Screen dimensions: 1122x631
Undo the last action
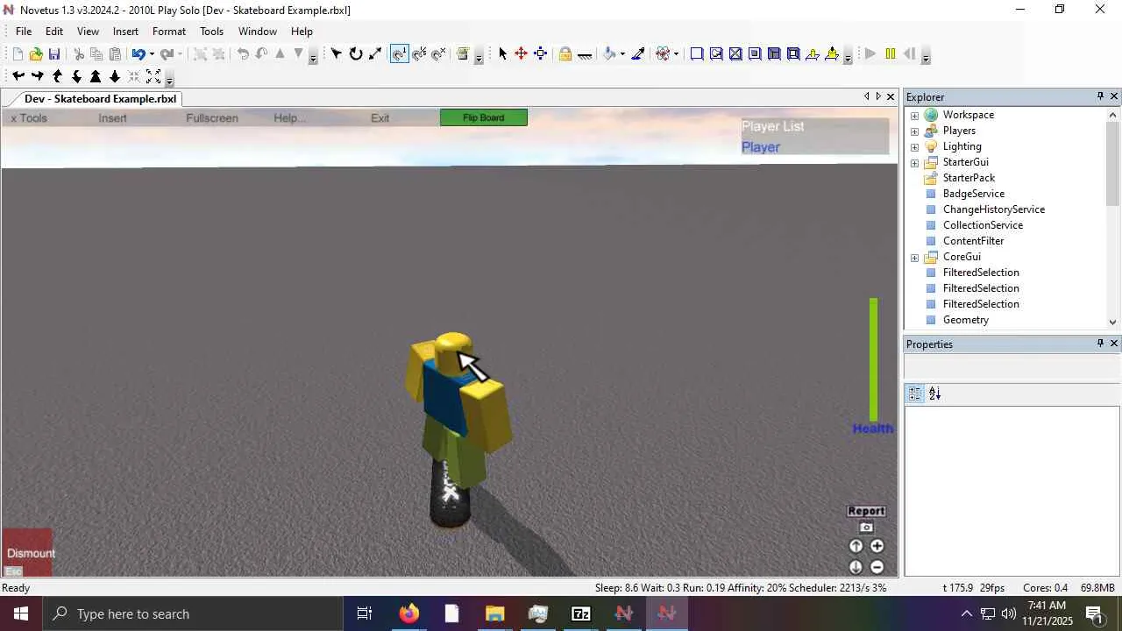[x=138, y=54]
